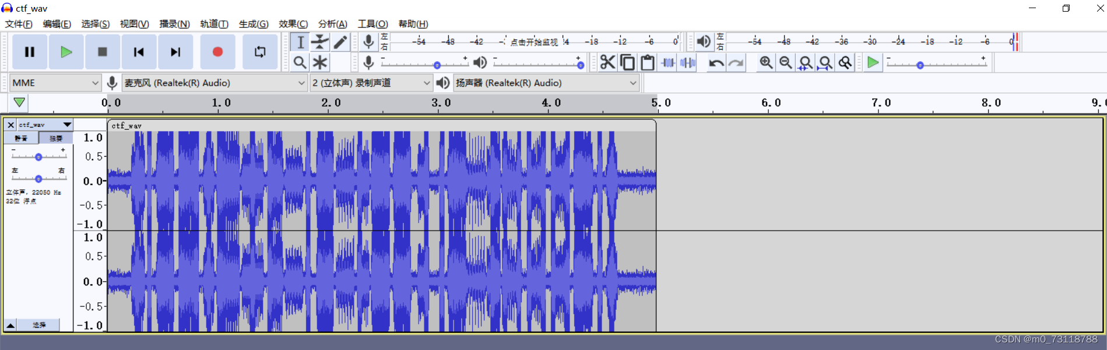Toggle zoom with the zoom toggle icon
This screenshot has width=1107, height=350.
tap(845, 62)
